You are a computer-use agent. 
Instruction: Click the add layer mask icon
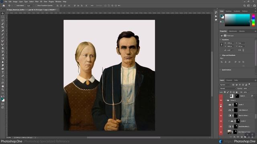pyautogui.click(x=238, y=137)
